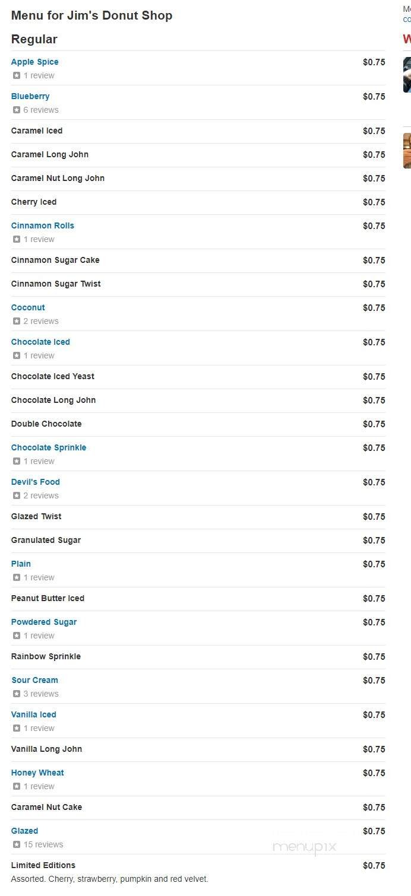Click the star icon beside Honey Wheat review

coord(16,786)
